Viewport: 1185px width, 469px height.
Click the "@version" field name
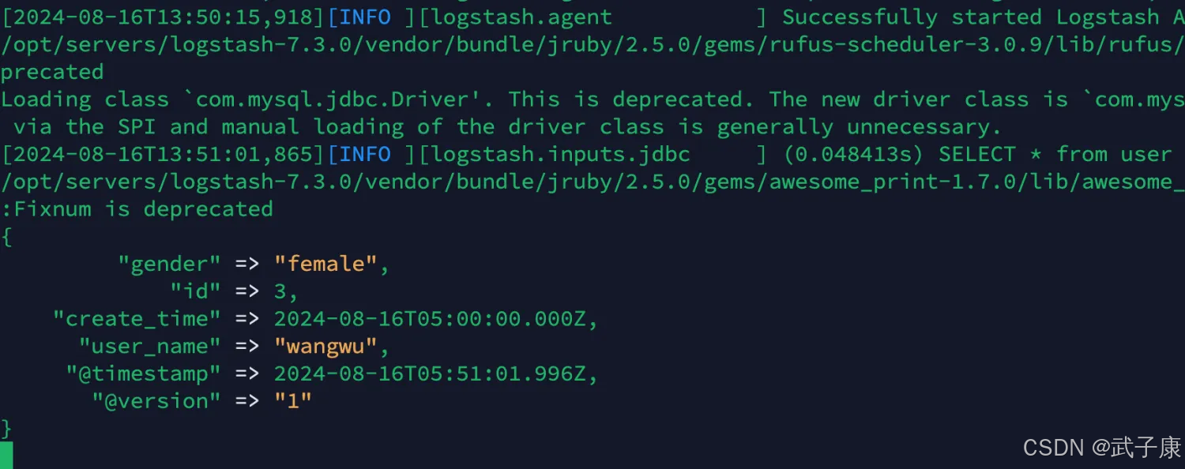[156, 401]
